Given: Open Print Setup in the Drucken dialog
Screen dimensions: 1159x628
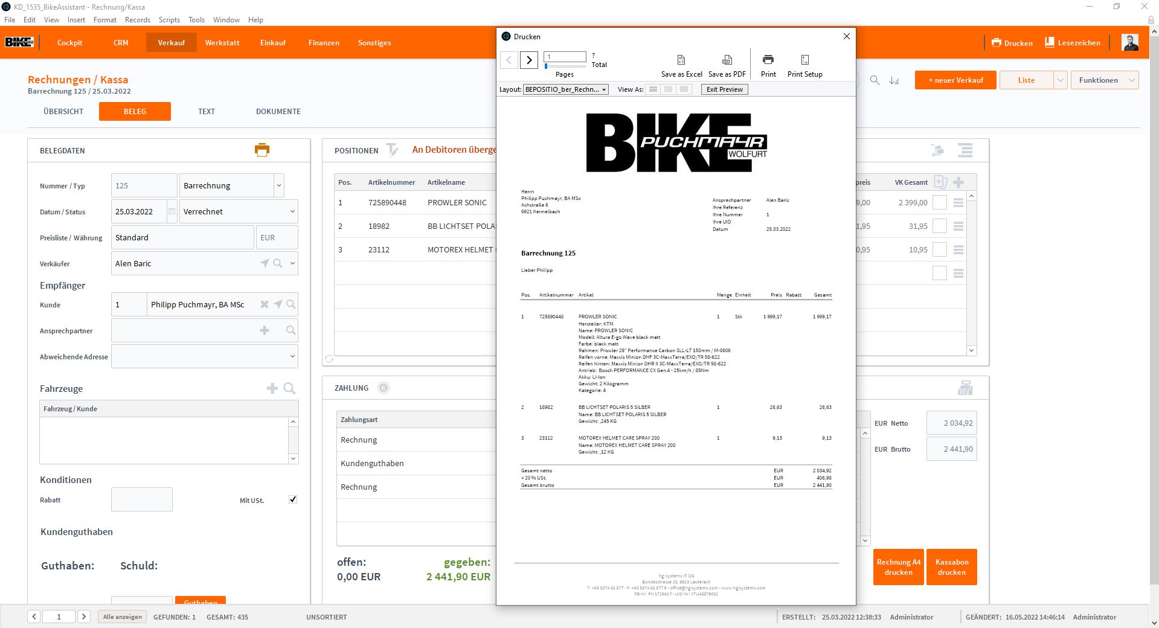Looking at the screenshot, I should pos(805,66).
